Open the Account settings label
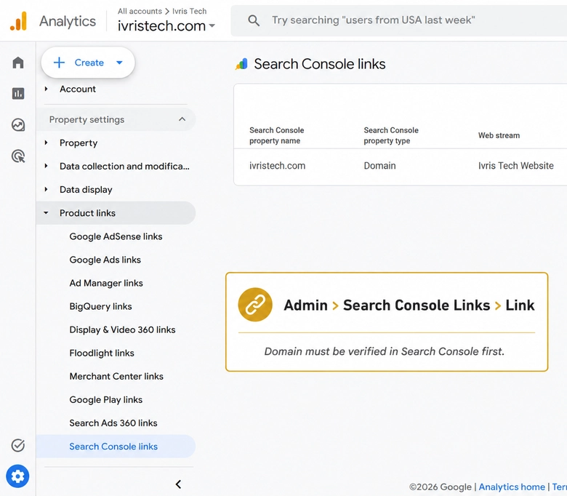 [x=77, y=89]
